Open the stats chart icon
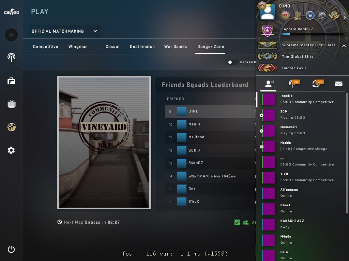 click(11, 127)
